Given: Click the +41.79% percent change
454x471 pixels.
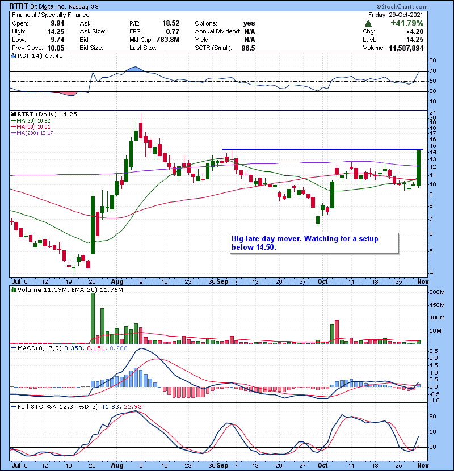Looking at the screenshot, I should pyautogui.click(x=407, y=23).
